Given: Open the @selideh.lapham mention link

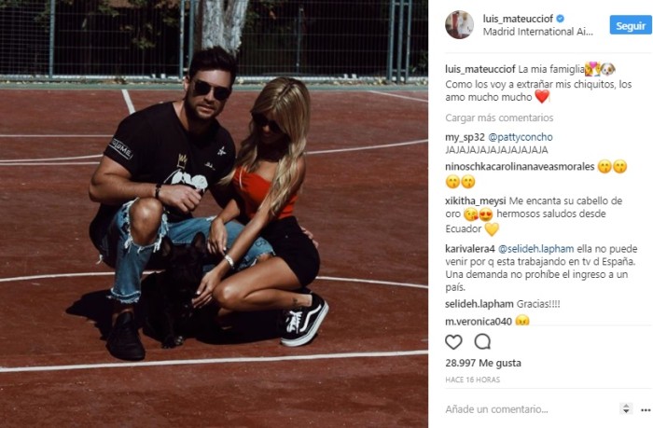Looking at the screenshot, I should (x=536, y=249).
